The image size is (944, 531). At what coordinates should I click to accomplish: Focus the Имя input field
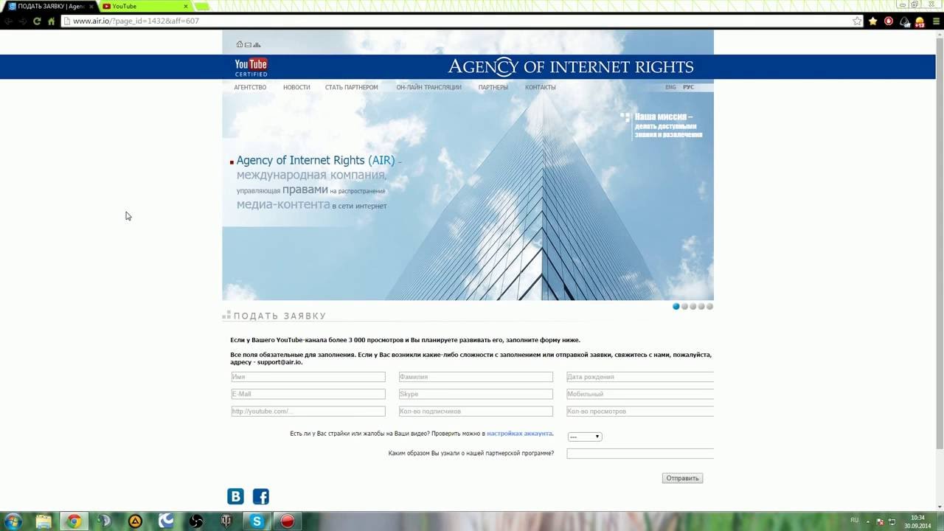click(308, 377)
